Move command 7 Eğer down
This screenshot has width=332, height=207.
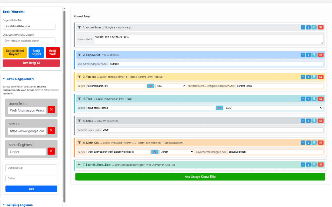click(308, 165)
